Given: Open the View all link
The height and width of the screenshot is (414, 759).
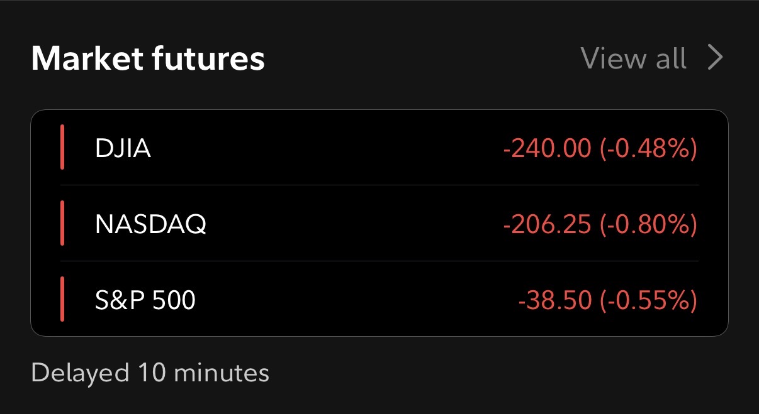Looking at the screenshot, I should (x=633, y=58).
